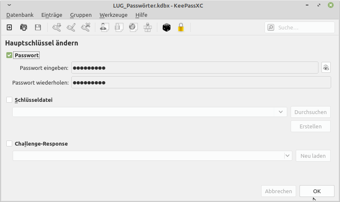This screenshot has height=202, width=340.
Task: Confirm with the OK button
Action: [317, 191]
